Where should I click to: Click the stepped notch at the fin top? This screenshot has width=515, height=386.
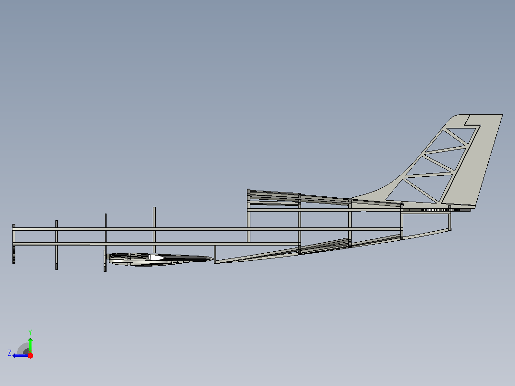pyautogui.click(x=472, y=121)
